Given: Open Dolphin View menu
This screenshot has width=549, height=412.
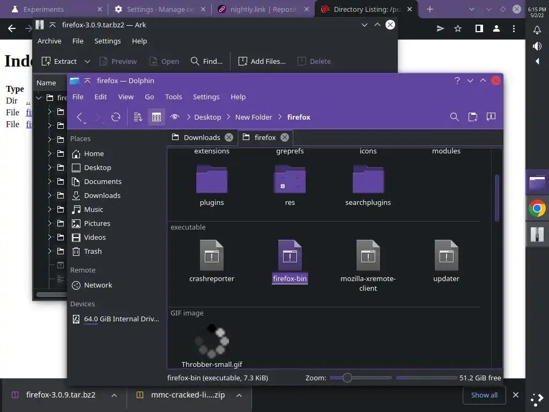Looking at the screenshot, I should (125, 97).
